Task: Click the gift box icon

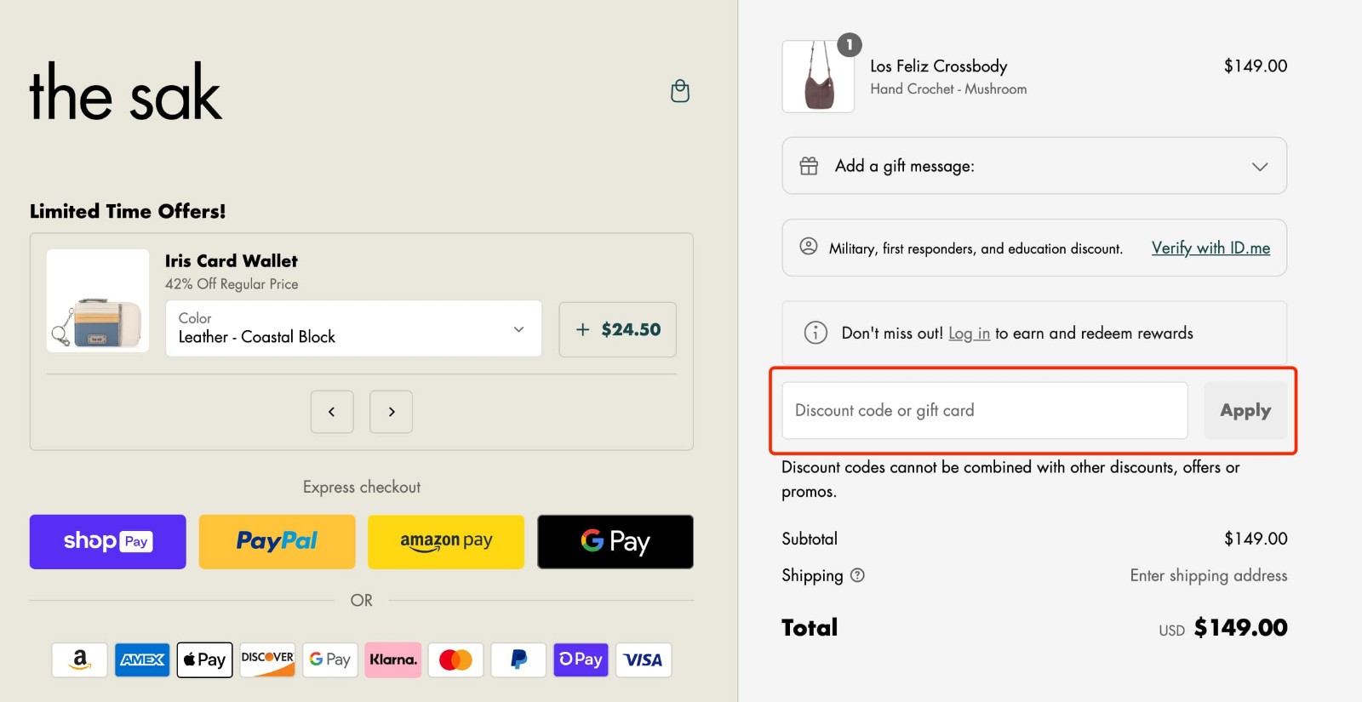Action: pos(809,166)
